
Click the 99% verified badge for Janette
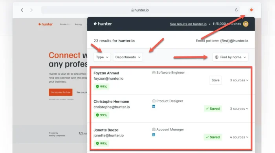[x=101, y=144]
